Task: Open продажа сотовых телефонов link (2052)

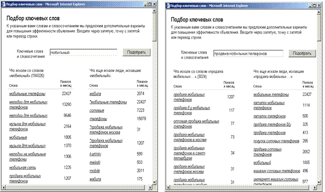Action: click(268, 151)
